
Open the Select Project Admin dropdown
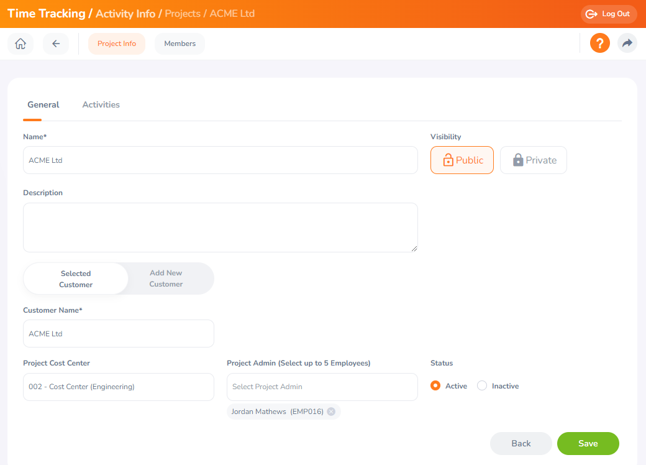(322, 387)
